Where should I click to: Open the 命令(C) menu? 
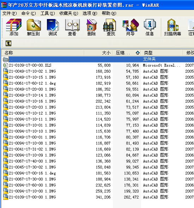point(29,13)
